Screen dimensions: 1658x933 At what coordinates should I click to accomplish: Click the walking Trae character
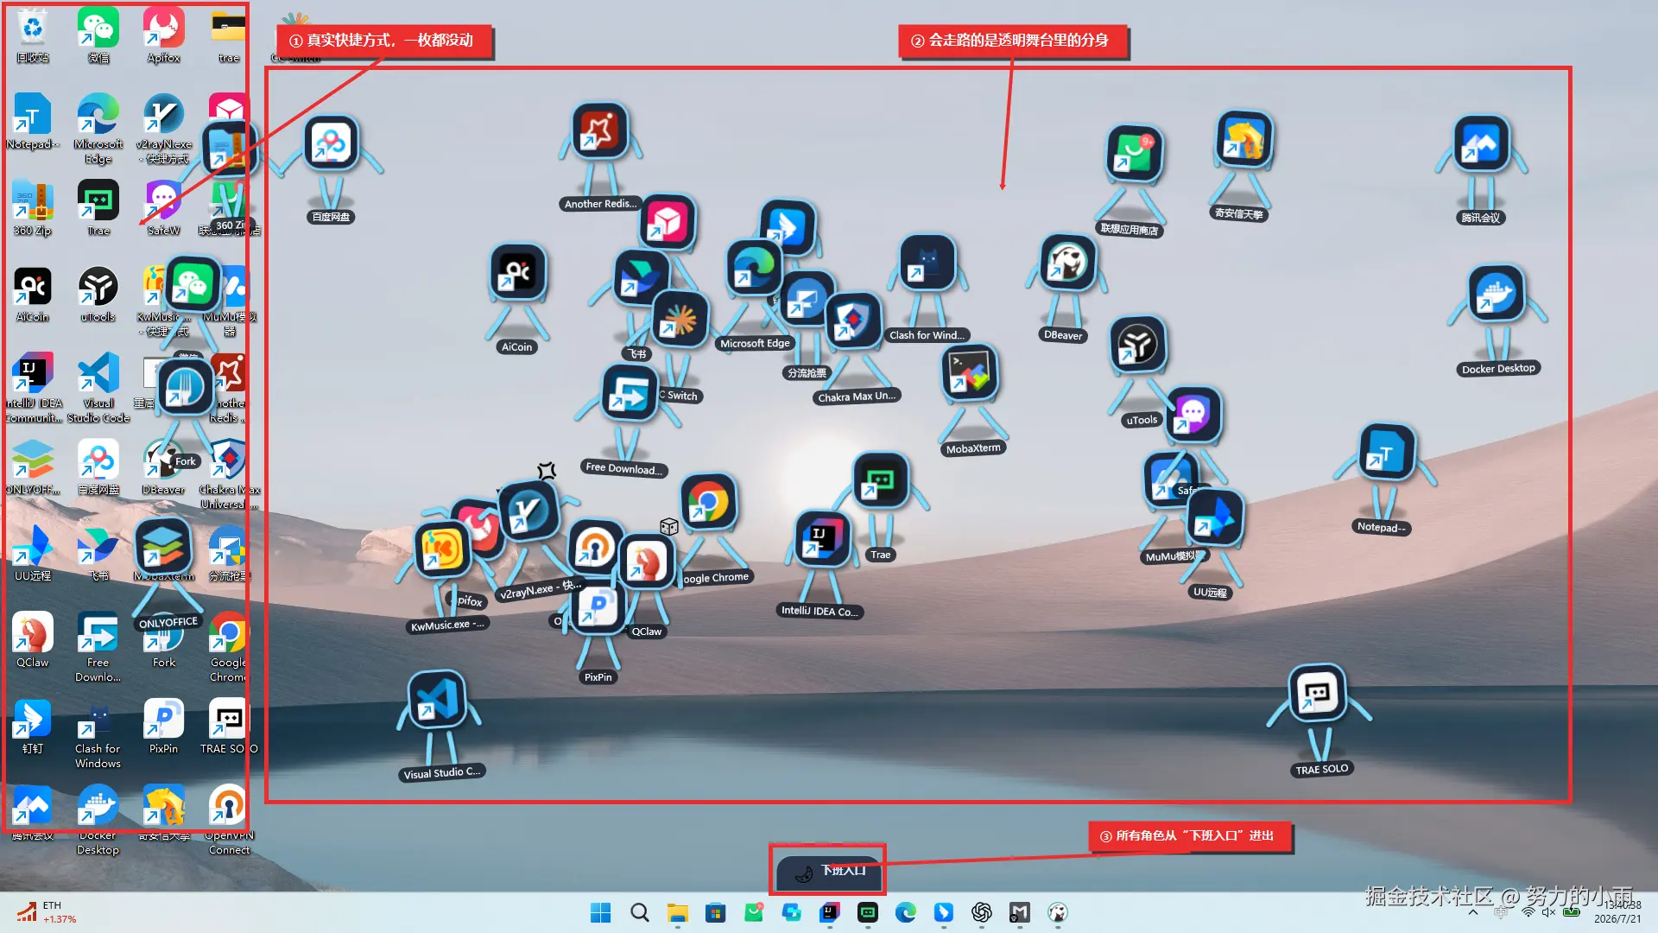click(880, 480)
